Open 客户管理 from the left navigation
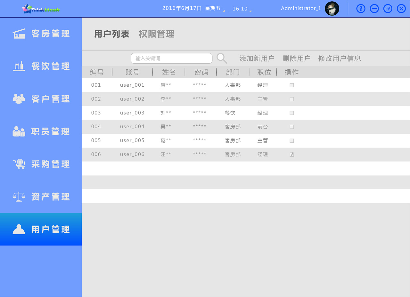410x297 pixels. coord(19,99)
